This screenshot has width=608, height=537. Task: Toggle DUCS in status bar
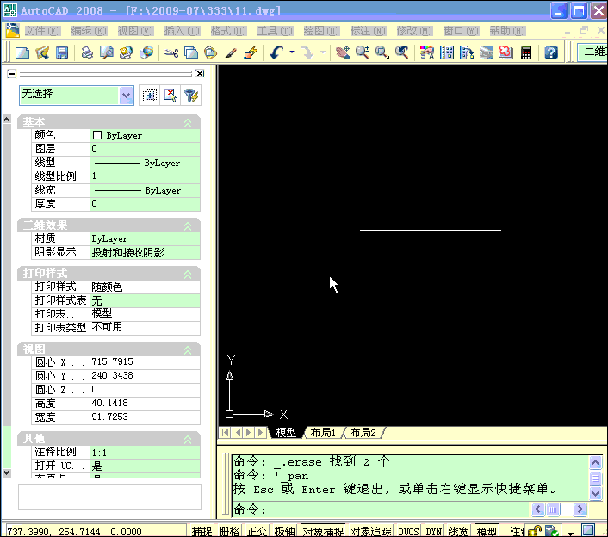pyautogui.click(x=409, y=531)
